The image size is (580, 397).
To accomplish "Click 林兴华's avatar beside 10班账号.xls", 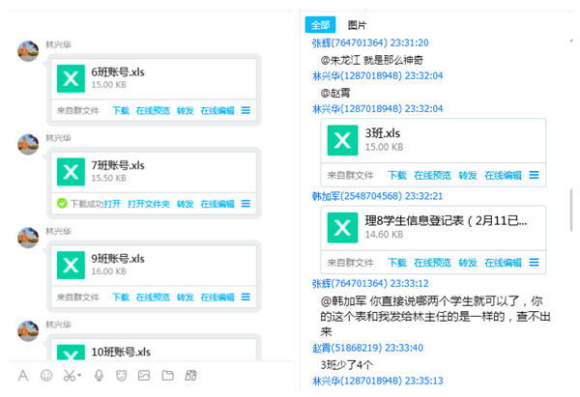I will tap(28, 330).
